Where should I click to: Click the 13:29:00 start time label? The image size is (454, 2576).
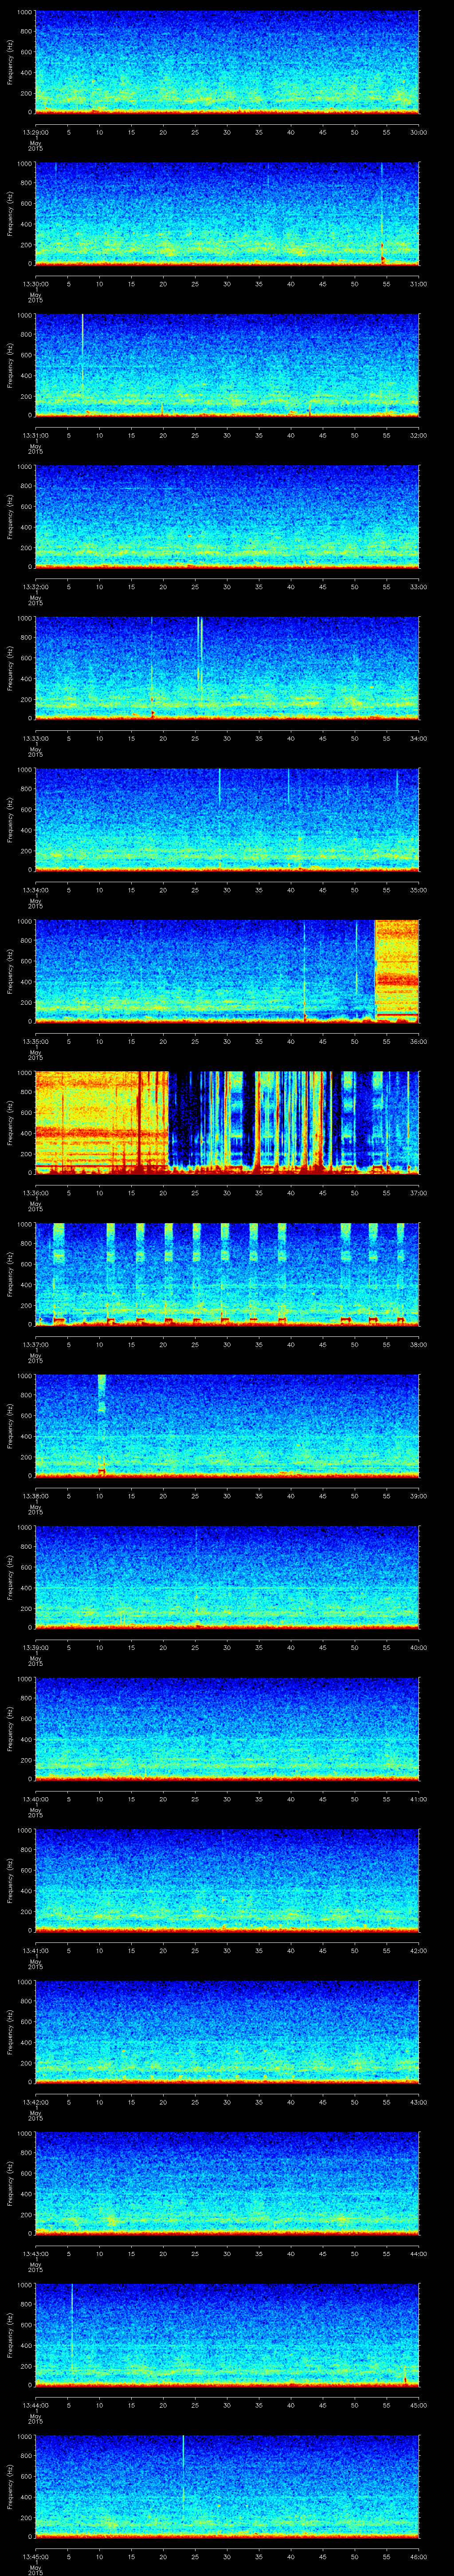point(35,132)
